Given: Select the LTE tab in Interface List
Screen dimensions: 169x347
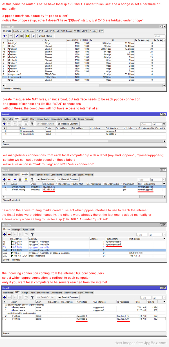Looking at the screenshot, I should pos(101,31).
